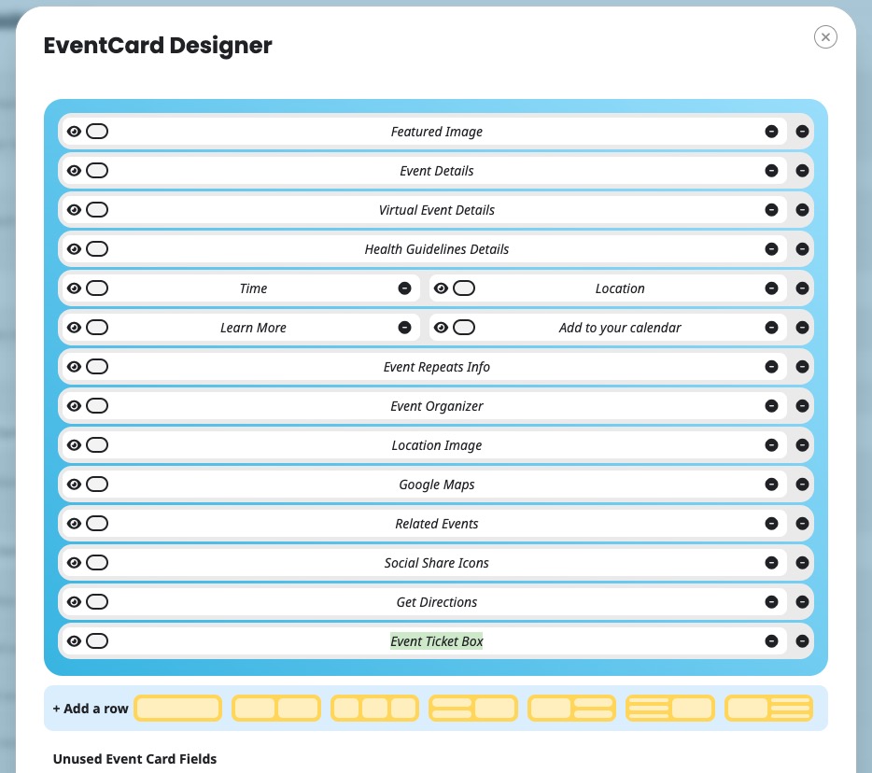Toggle eye visibility for Get Directions

(x=74, y=602)
